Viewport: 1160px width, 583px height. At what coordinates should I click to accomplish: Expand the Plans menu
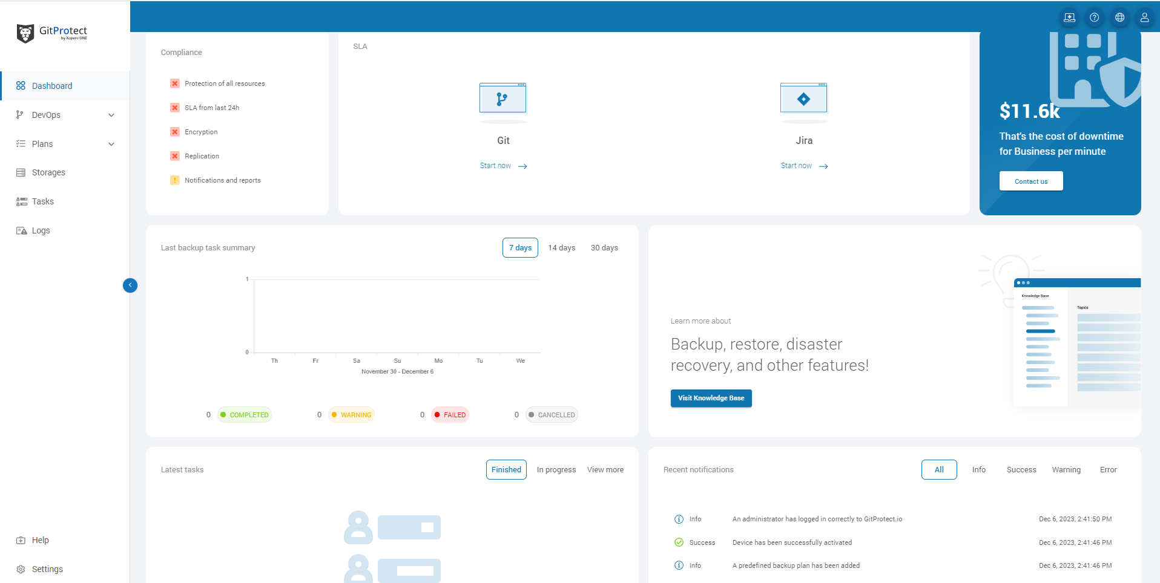tap(42, 143)
